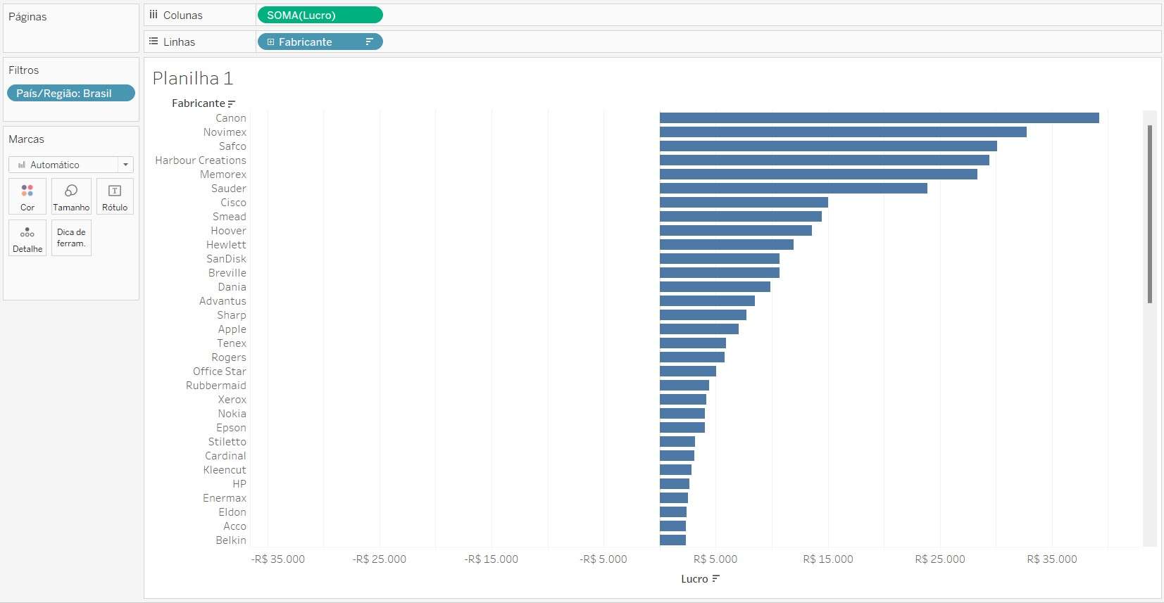The height and width of the screenshot is (603, 1164).
Task: Select the Safco profit bar
Action: 828,146
